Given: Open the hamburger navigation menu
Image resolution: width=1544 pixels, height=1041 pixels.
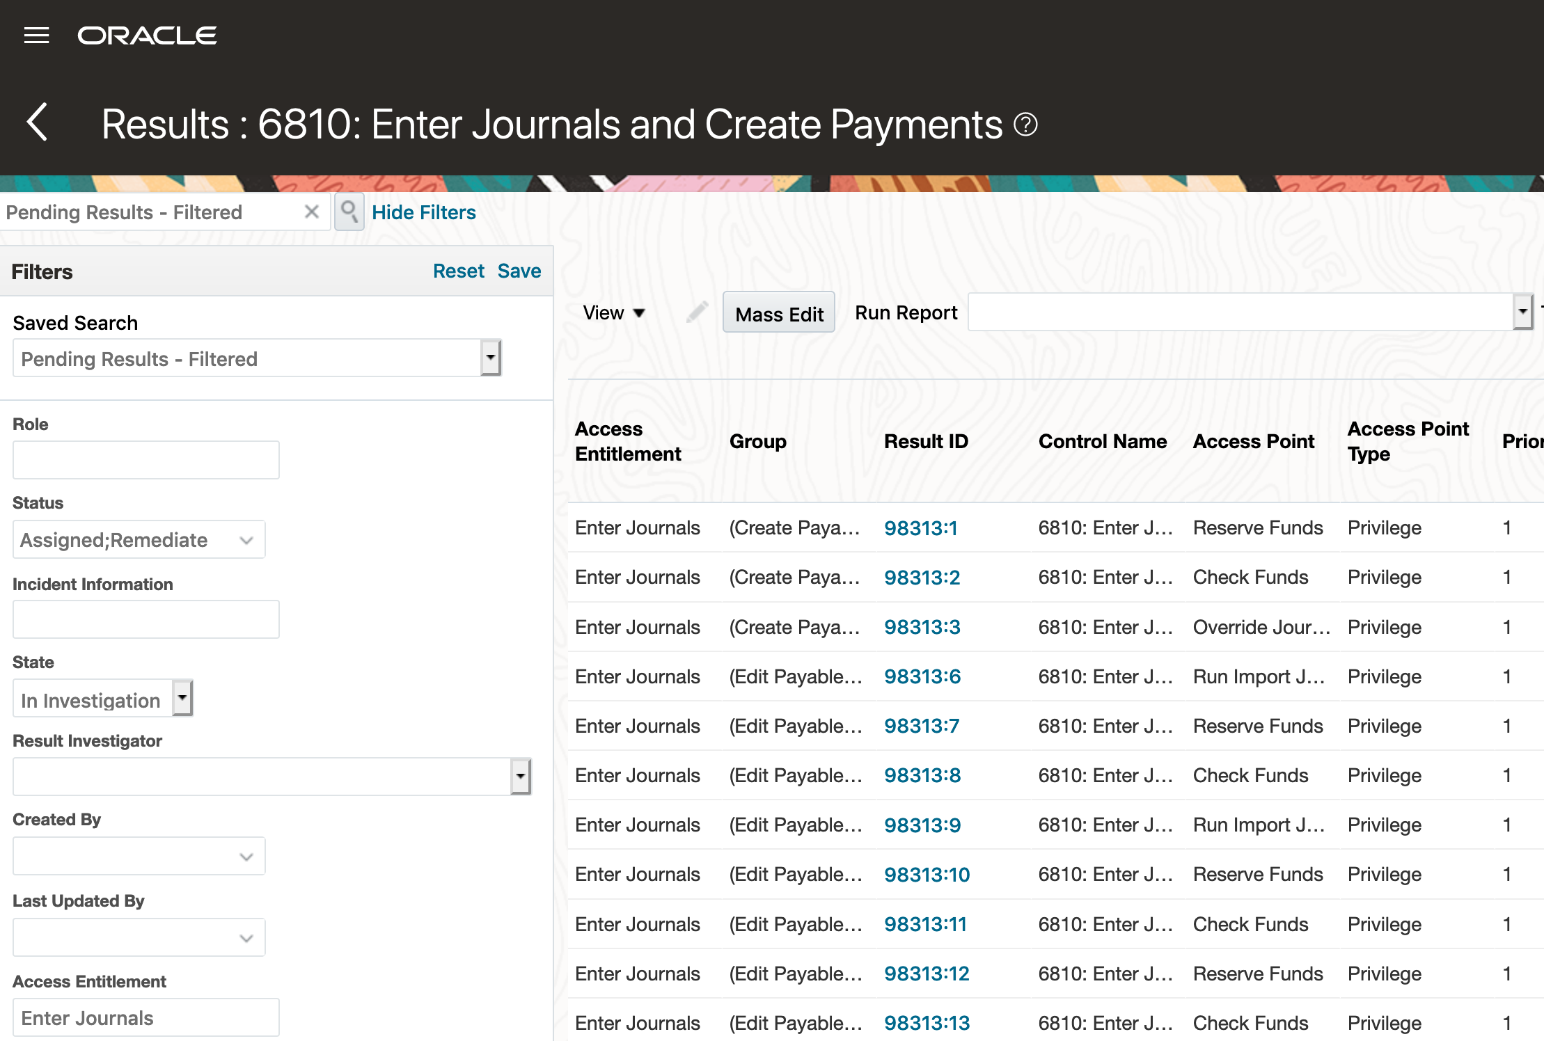Looking at the screenshot, I should coord(36,35).
